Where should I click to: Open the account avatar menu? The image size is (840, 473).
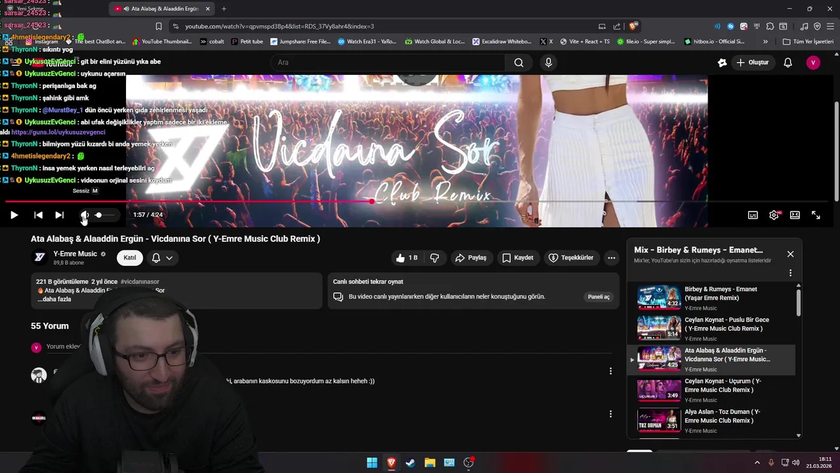click(x=814, y=62)
